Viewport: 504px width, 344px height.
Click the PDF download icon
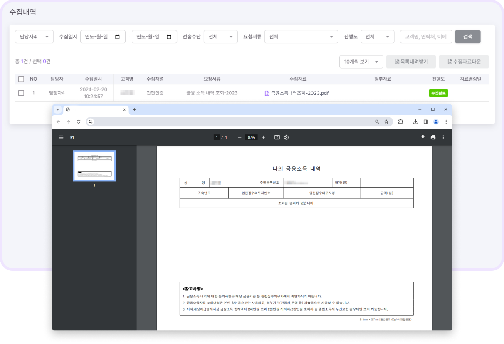(x=423, y=137)
